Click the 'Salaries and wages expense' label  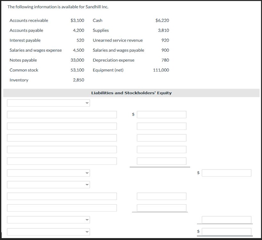(x=36, y=50)
